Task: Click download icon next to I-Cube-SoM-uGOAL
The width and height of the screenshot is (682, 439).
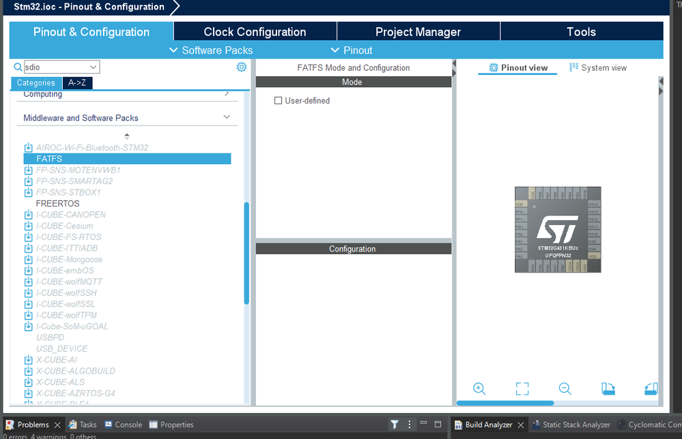Action: pos(28,327)
